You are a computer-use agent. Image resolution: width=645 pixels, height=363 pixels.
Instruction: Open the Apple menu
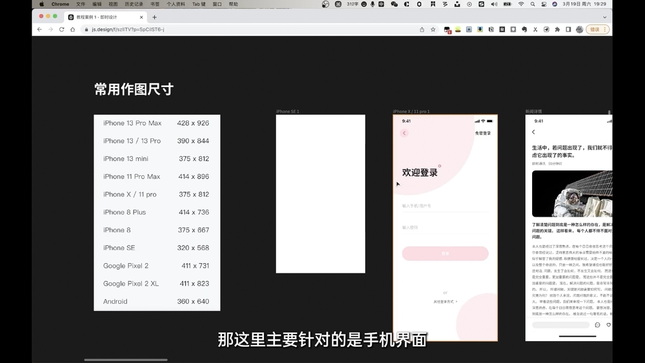tap(41, 4)
